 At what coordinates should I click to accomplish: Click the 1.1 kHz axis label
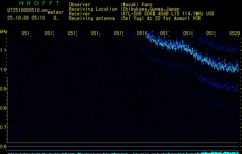click(x=3, y=50)
